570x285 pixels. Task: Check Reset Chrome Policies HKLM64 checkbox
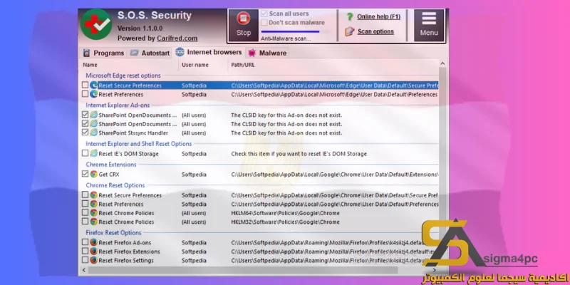pyautogui.click(x=85, y=212)
